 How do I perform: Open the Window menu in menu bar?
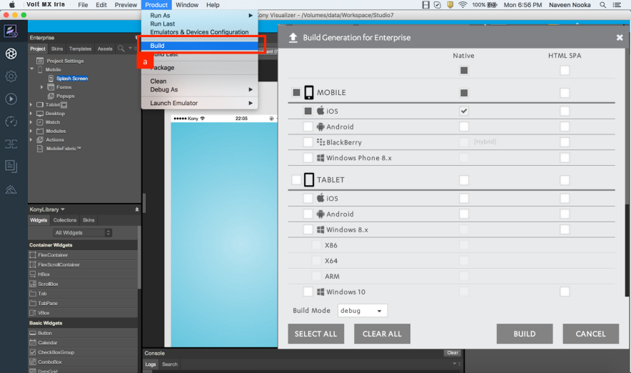187,5
